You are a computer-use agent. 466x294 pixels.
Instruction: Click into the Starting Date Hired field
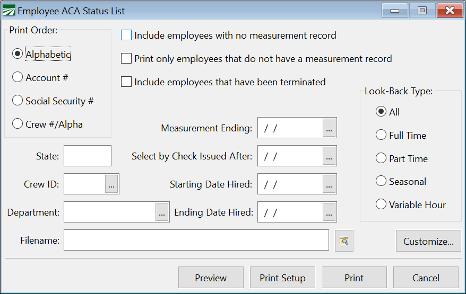[290, 184]
